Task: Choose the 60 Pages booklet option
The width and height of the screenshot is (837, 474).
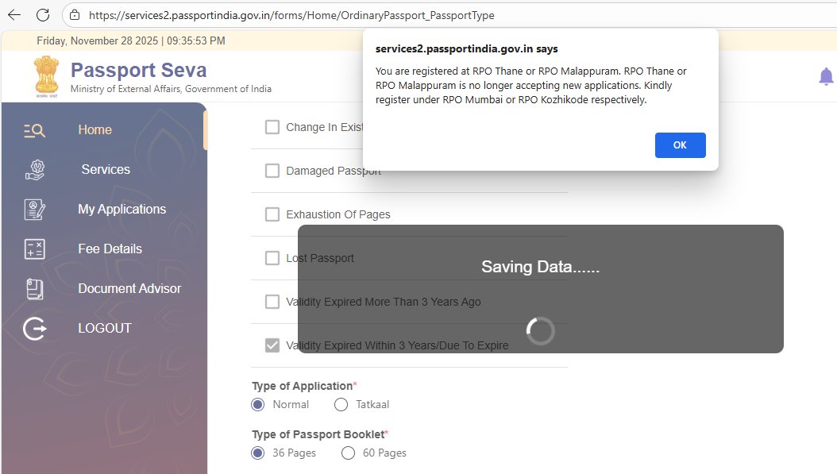Action: (348, 453)
